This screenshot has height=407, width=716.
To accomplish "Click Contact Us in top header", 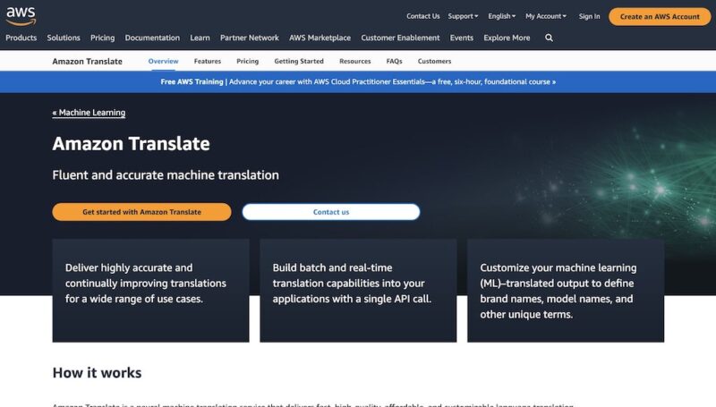I will tap(422, 16).
